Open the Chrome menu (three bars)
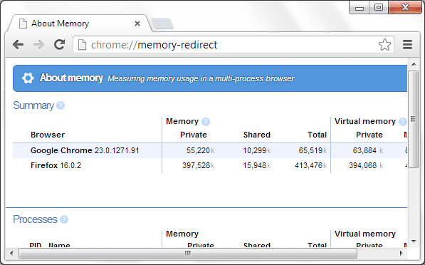Screen dimensions: 425x265 click(407, 45)
